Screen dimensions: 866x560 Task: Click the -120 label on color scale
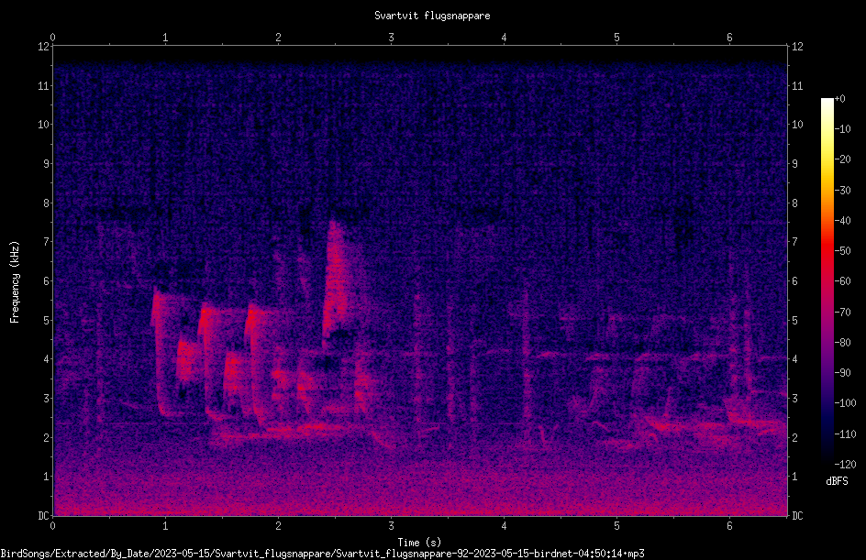tap(845, 464)
